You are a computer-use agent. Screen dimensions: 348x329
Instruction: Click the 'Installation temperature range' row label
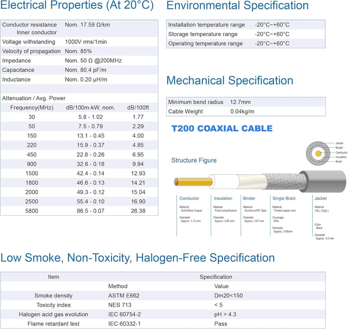[206, 25]
